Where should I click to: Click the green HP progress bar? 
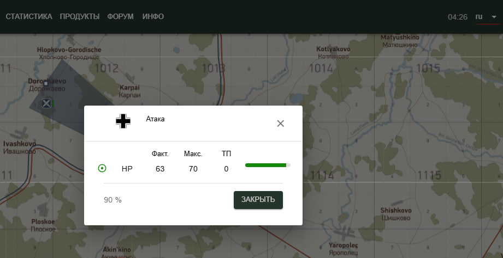[268, 165]
